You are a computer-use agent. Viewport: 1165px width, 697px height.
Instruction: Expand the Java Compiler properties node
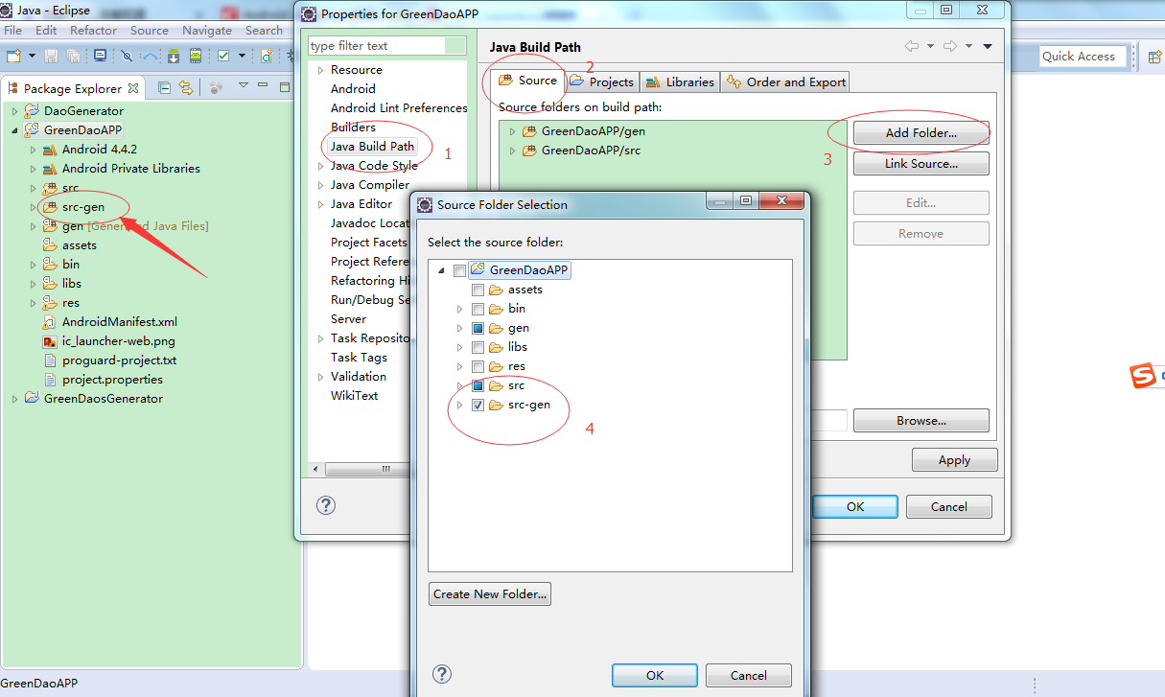[x=321, y=185]
